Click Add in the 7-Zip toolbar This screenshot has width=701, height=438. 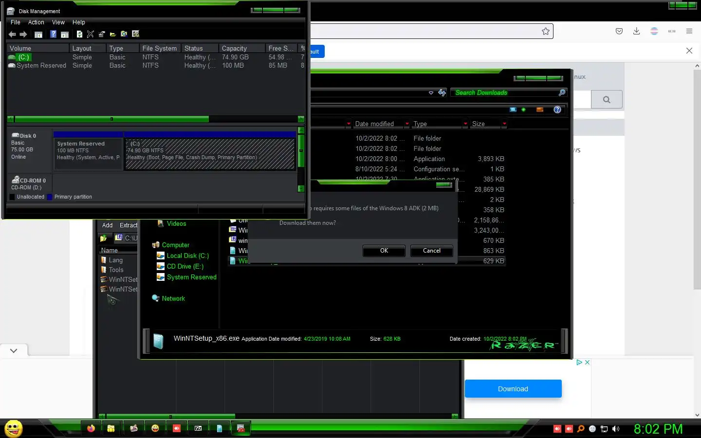click(107, 225)
